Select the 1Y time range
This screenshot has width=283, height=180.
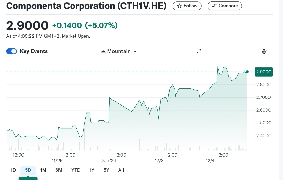92,170
